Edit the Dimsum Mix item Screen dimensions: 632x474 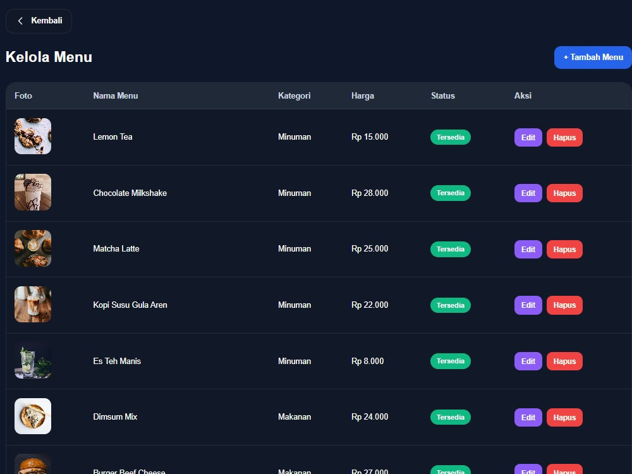[x=528, y=417]
